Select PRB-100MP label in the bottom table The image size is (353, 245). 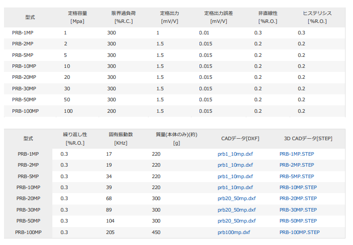(28, 233)
